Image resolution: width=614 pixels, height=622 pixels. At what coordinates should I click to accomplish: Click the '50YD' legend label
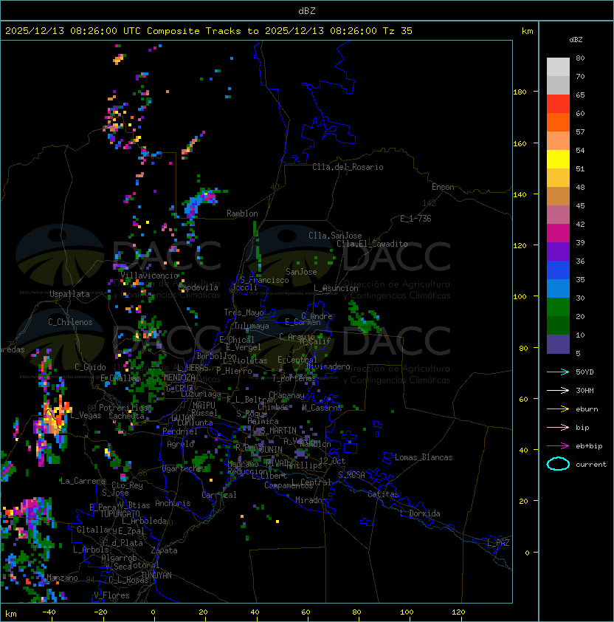pyautogui.click(x=584, y=372)
